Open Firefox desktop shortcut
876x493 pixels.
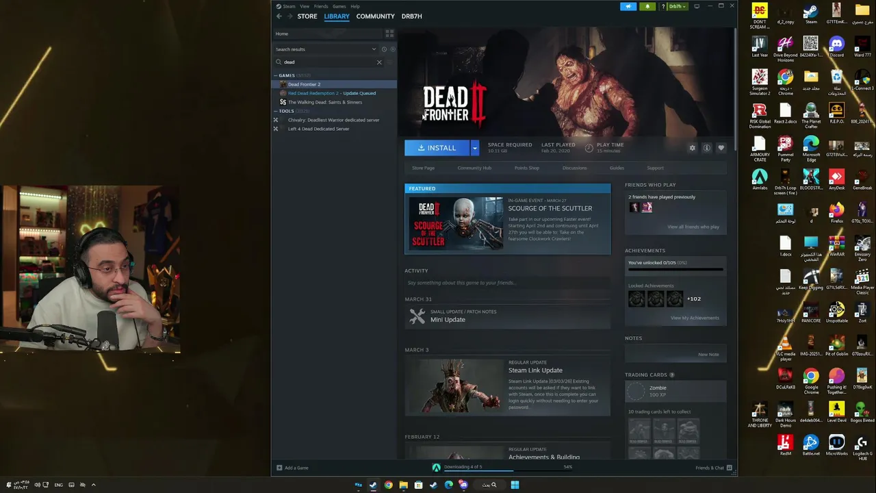[836, 213]
